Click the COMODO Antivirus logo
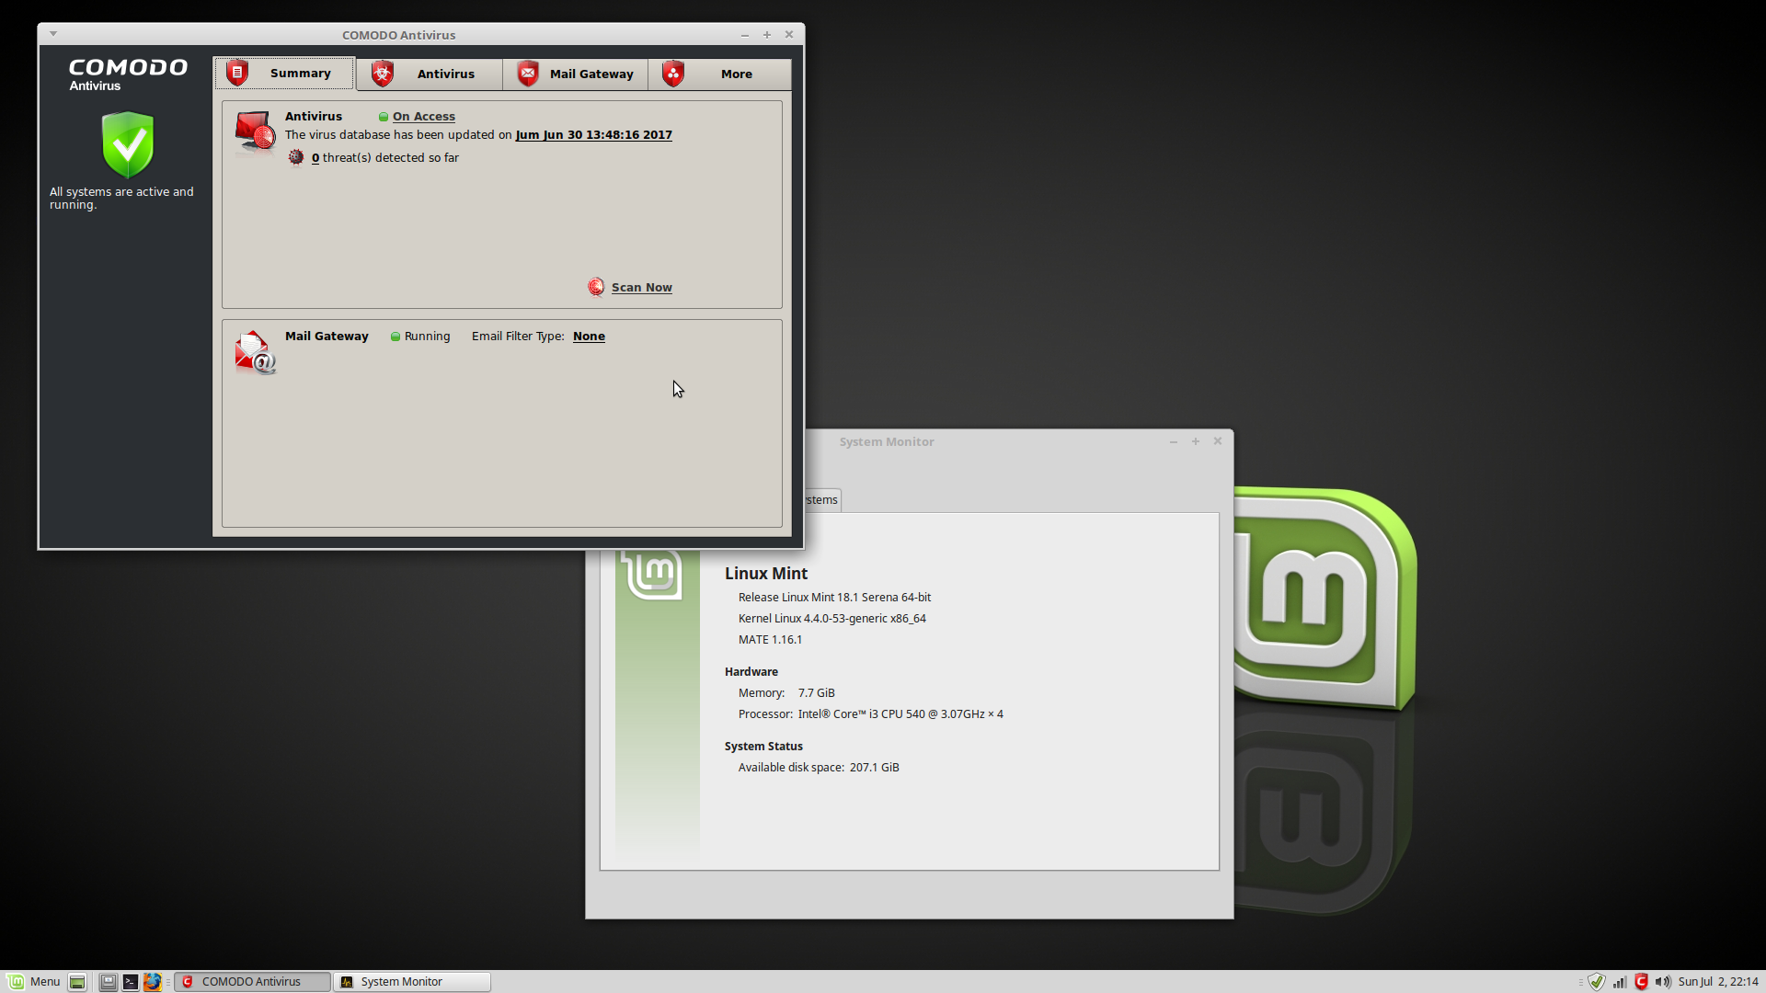The height and width of the screenshot is (993, 1766). tap(128, 74)
